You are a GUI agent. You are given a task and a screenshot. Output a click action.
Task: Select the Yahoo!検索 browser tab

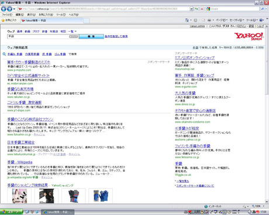(51, 20)
